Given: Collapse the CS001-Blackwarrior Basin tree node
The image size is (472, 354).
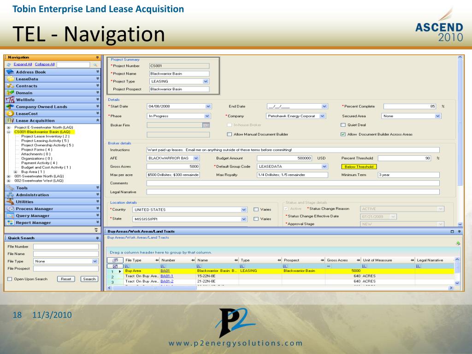Looking at the screenshot, I should point(9,132).
